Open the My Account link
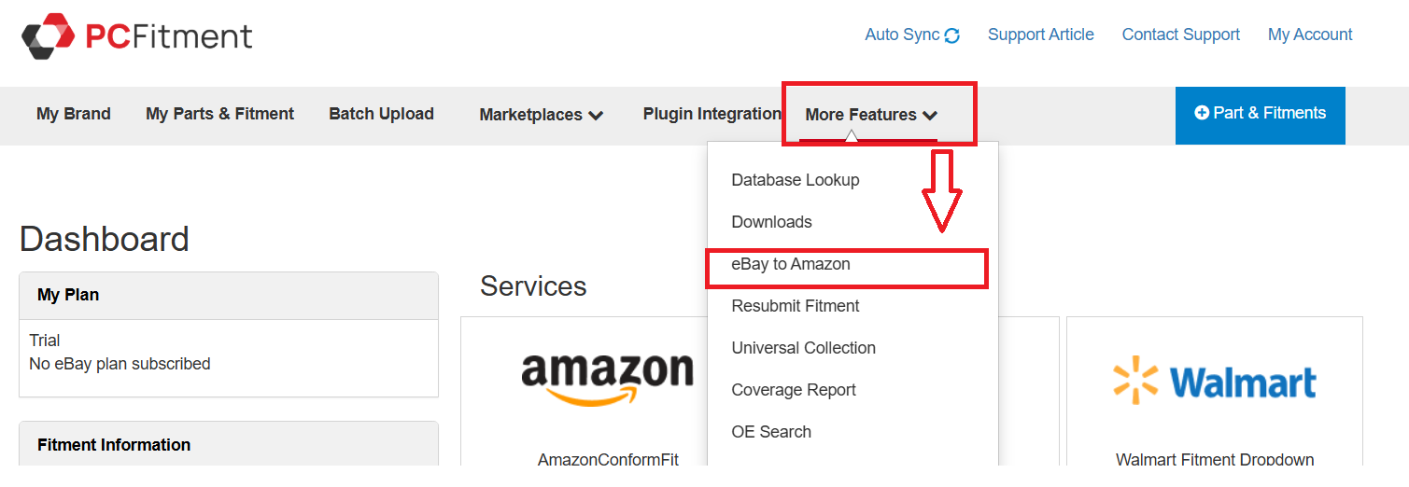This screenshot has height=487, width=1409. tap(1310, 35)
